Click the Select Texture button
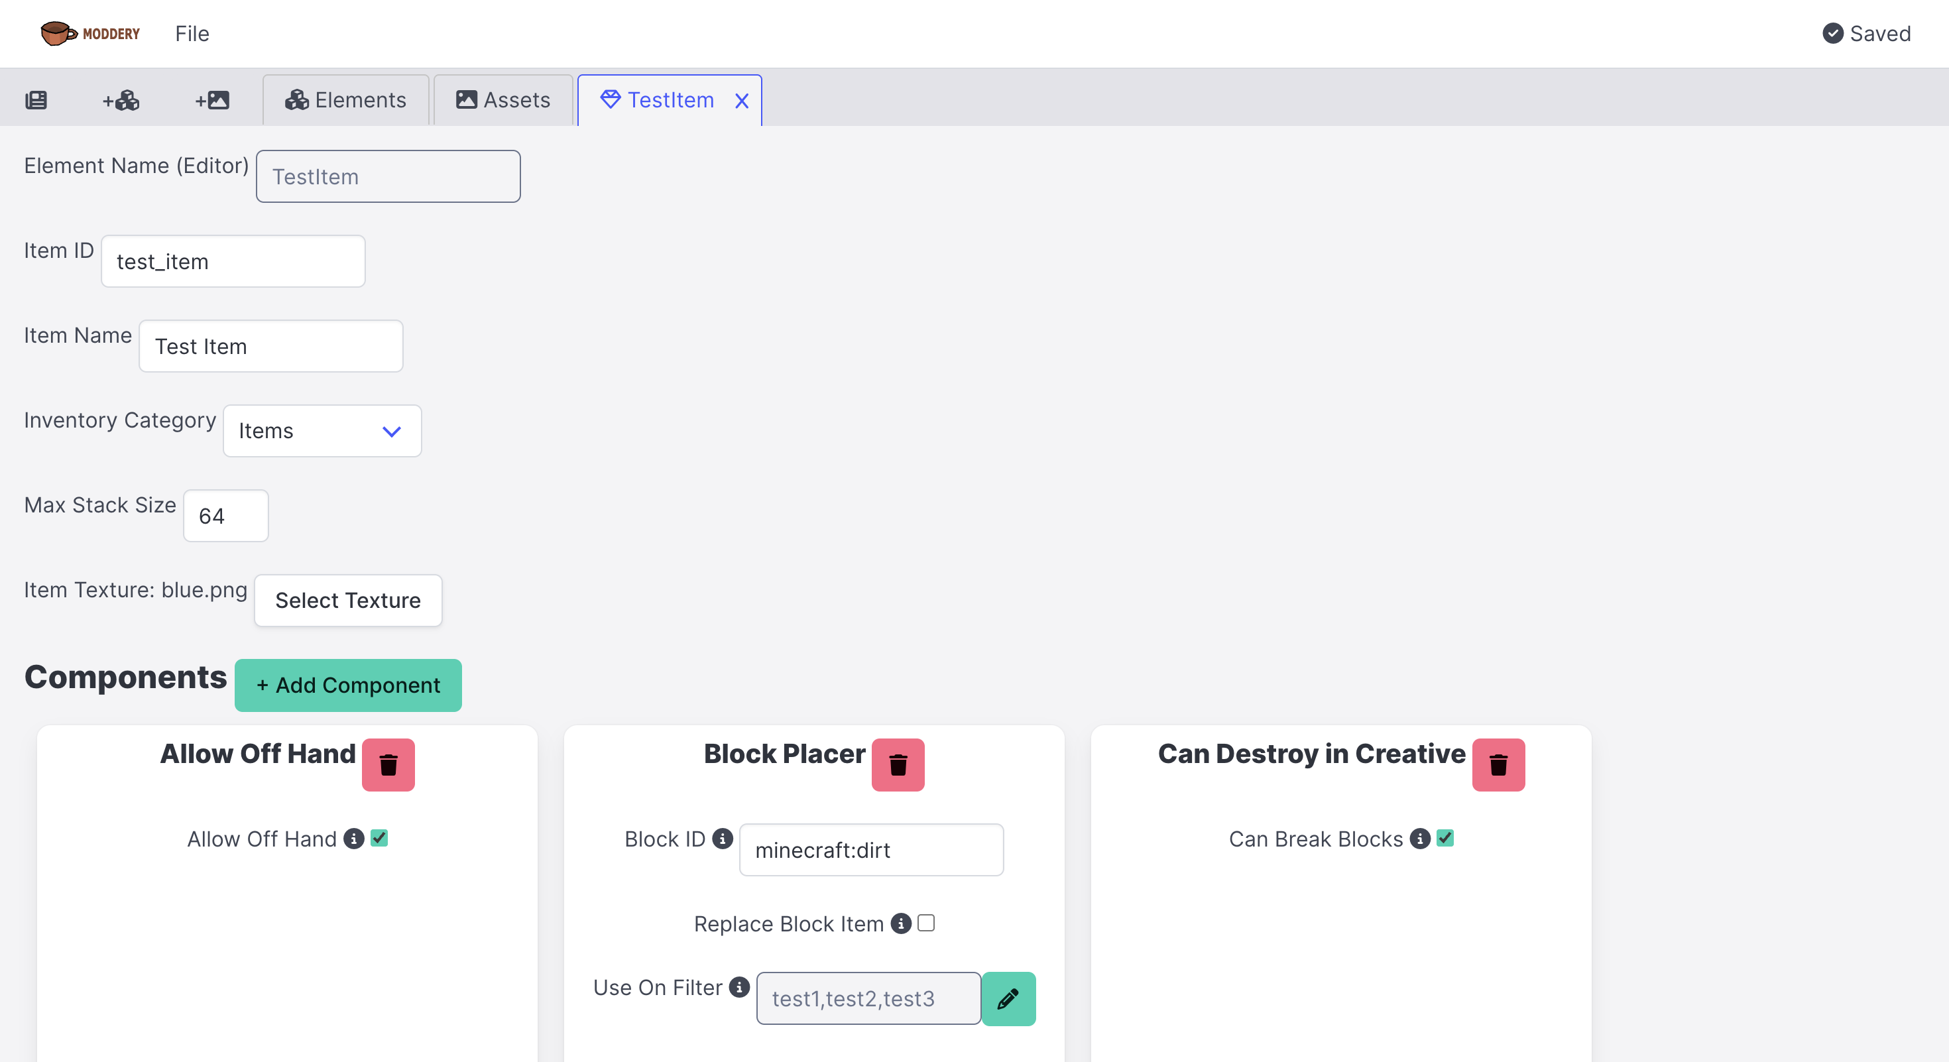1949x1062 pixels. (348, 600)
